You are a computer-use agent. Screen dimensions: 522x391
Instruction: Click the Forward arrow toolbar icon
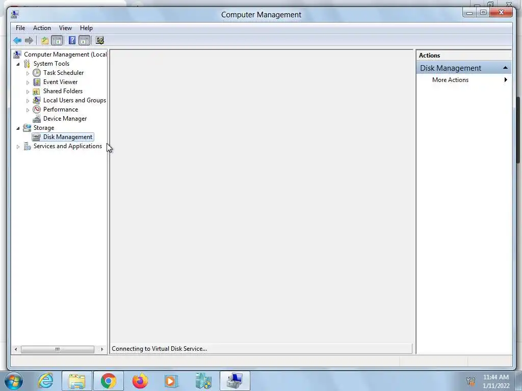(29, 41)
